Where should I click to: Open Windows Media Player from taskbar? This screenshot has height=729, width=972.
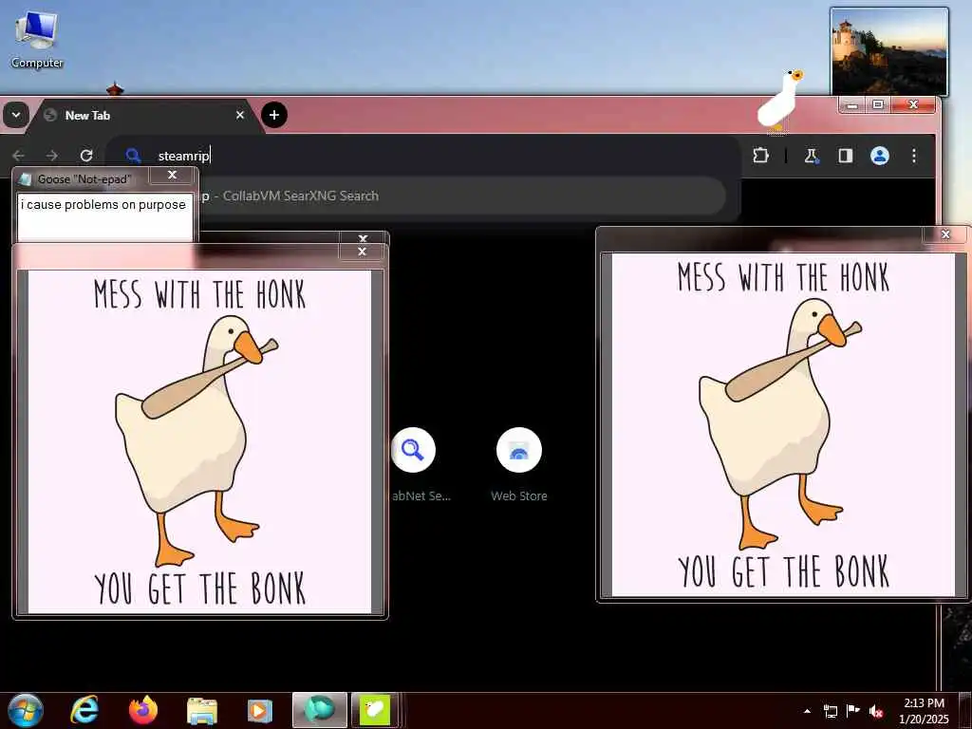pos(260,711)
